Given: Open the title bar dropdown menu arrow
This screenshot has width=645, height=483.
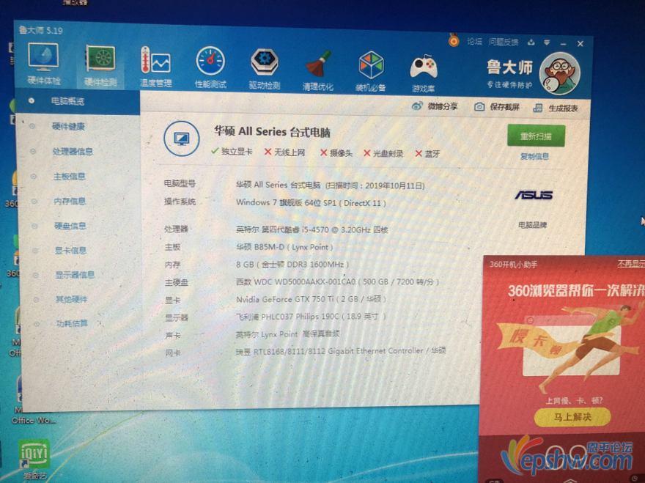Looking at the screenshot, I should pos(547,43).
